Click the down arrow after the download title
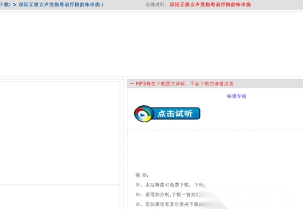 102,5
